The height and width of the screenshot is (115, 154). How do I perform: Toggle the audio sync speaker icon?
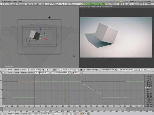pyautogui.click(x=89, y=114)
